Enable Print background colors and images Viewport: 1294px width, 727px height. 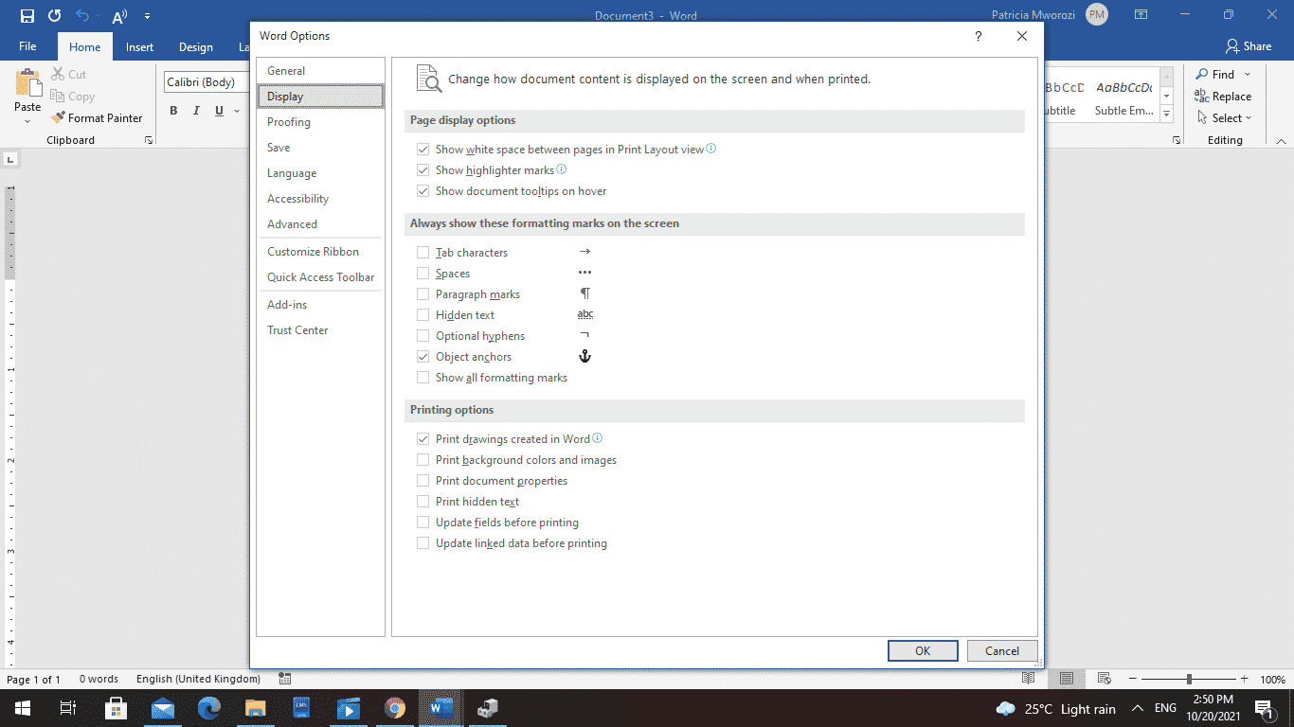click(422, 459)
